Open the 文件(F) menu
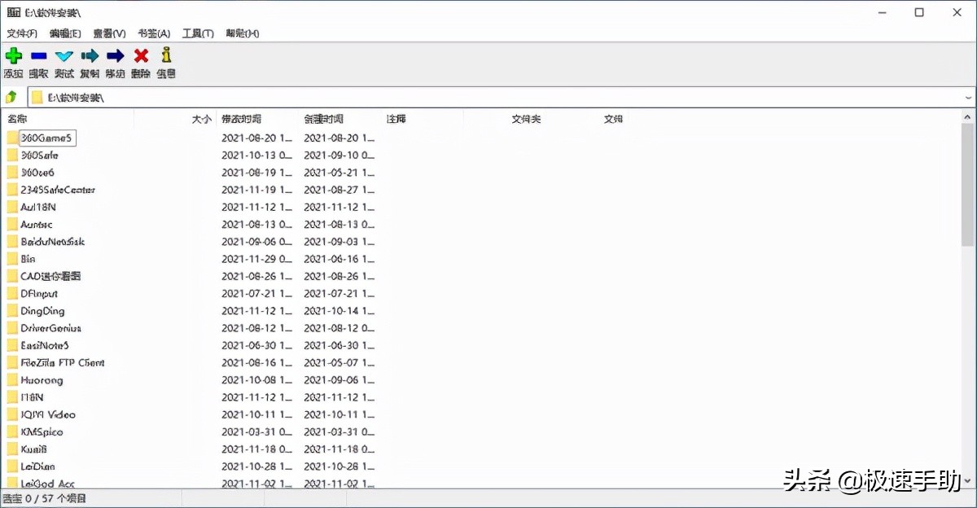977x508 pixels. 22,33
